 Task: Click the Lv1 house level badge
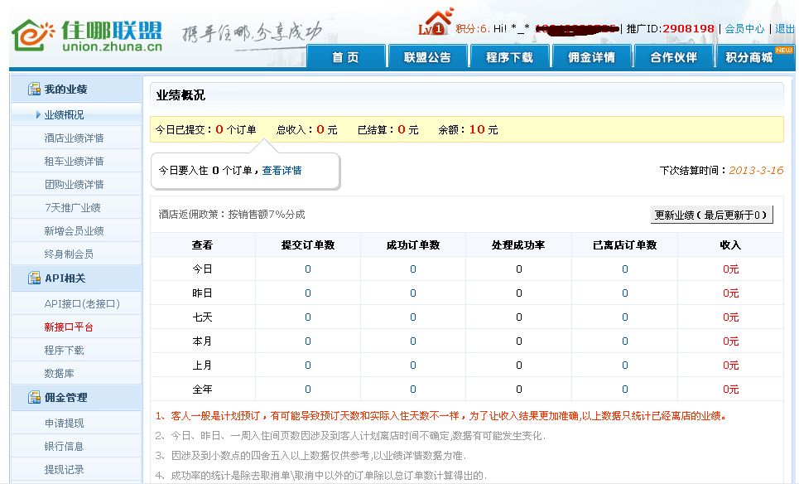pyautogui.click(x=436, y=23)
